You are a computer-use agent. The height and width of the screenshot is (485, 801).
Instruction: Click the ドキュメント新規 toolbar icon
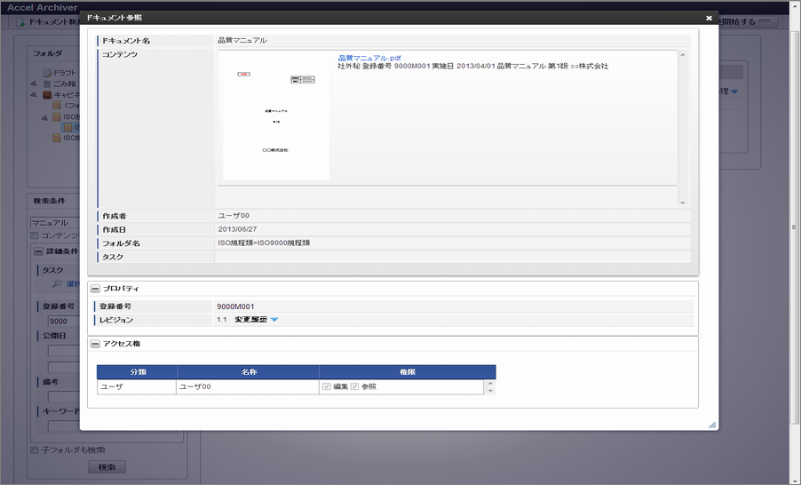20,22
